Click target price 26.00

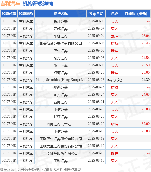(146, 72)
